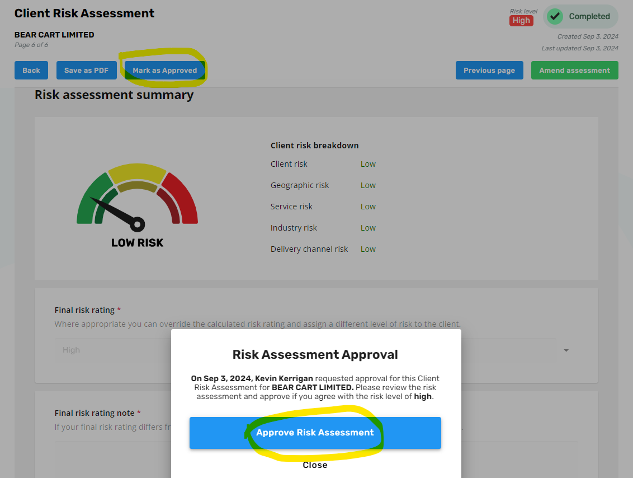
Task: Click the Final risk rating label
Action: coord(84,310)
